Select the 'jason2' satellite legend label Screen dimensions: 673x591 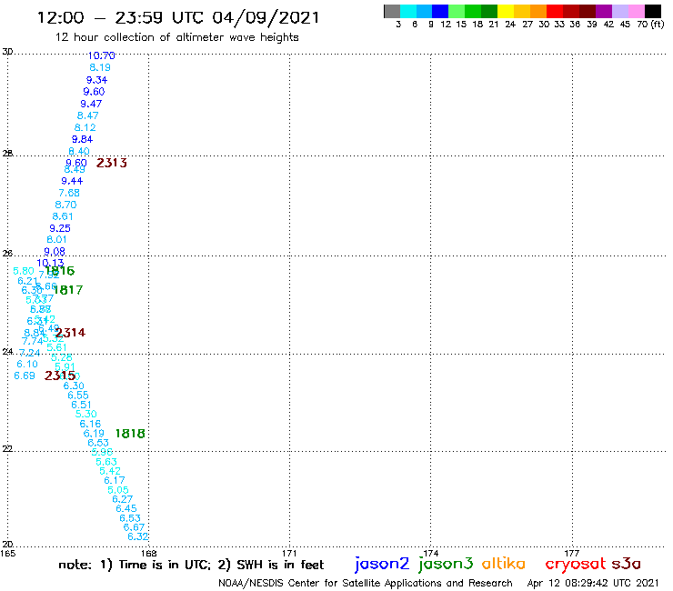[382, 564]
